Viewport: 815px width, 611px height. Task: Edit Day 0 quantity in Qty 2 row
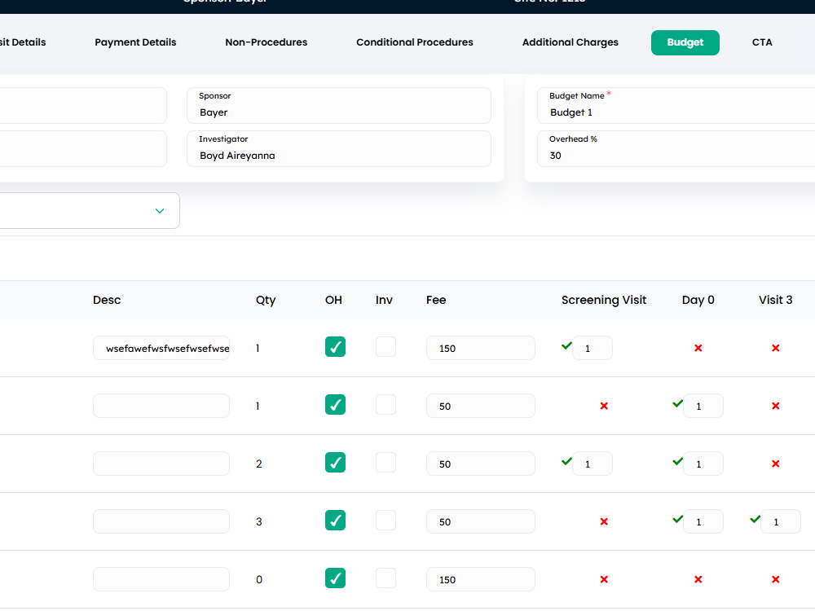(x=703, y=464)
